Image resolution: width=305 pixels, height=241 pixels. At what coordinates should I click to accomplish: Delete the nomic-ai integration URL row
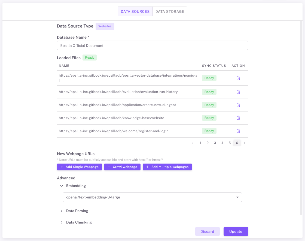238,78
